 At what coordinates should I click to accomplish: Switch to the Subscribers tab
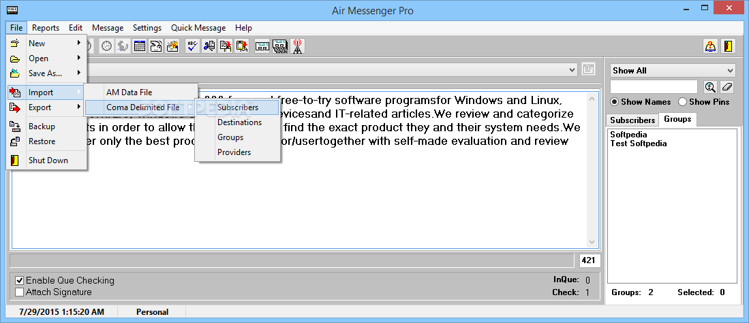coord(632,120)
